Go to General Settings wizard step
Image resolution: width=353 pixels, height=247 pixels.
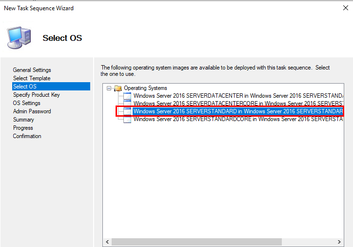[x=32, y=70]
